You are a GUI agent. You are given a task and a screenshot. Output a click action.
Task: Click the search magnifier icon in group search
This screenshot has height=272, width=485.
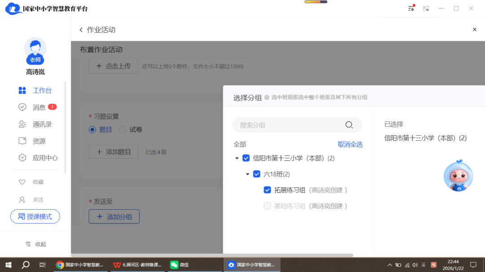[x=349, y=125]
